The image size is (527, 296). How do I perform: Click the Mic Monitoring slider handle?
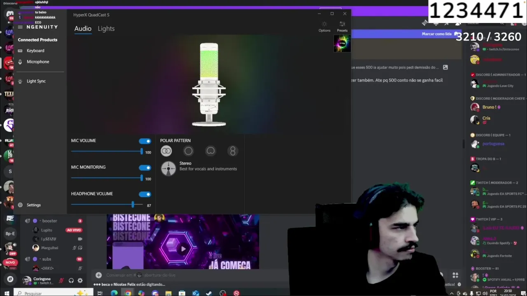click(142, 178)
